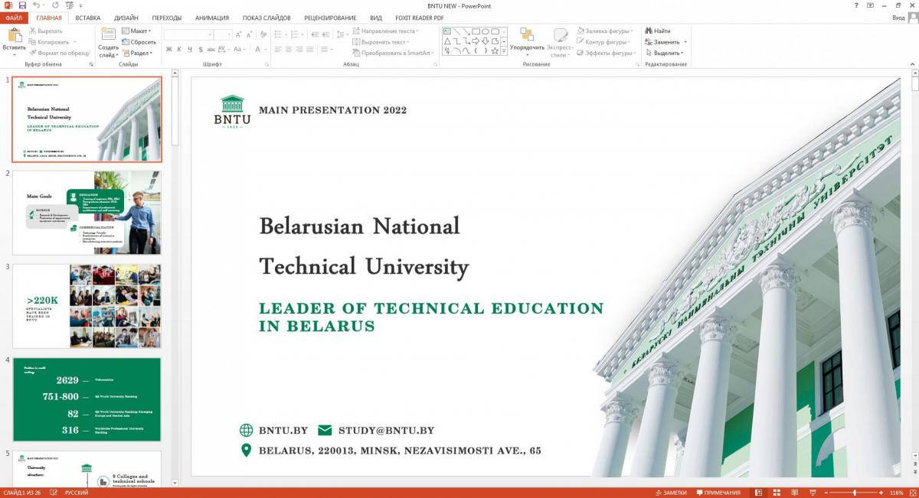Screen dimensions: 919x498
Task: Open the Найти search tool
Action: coord(658,31)
